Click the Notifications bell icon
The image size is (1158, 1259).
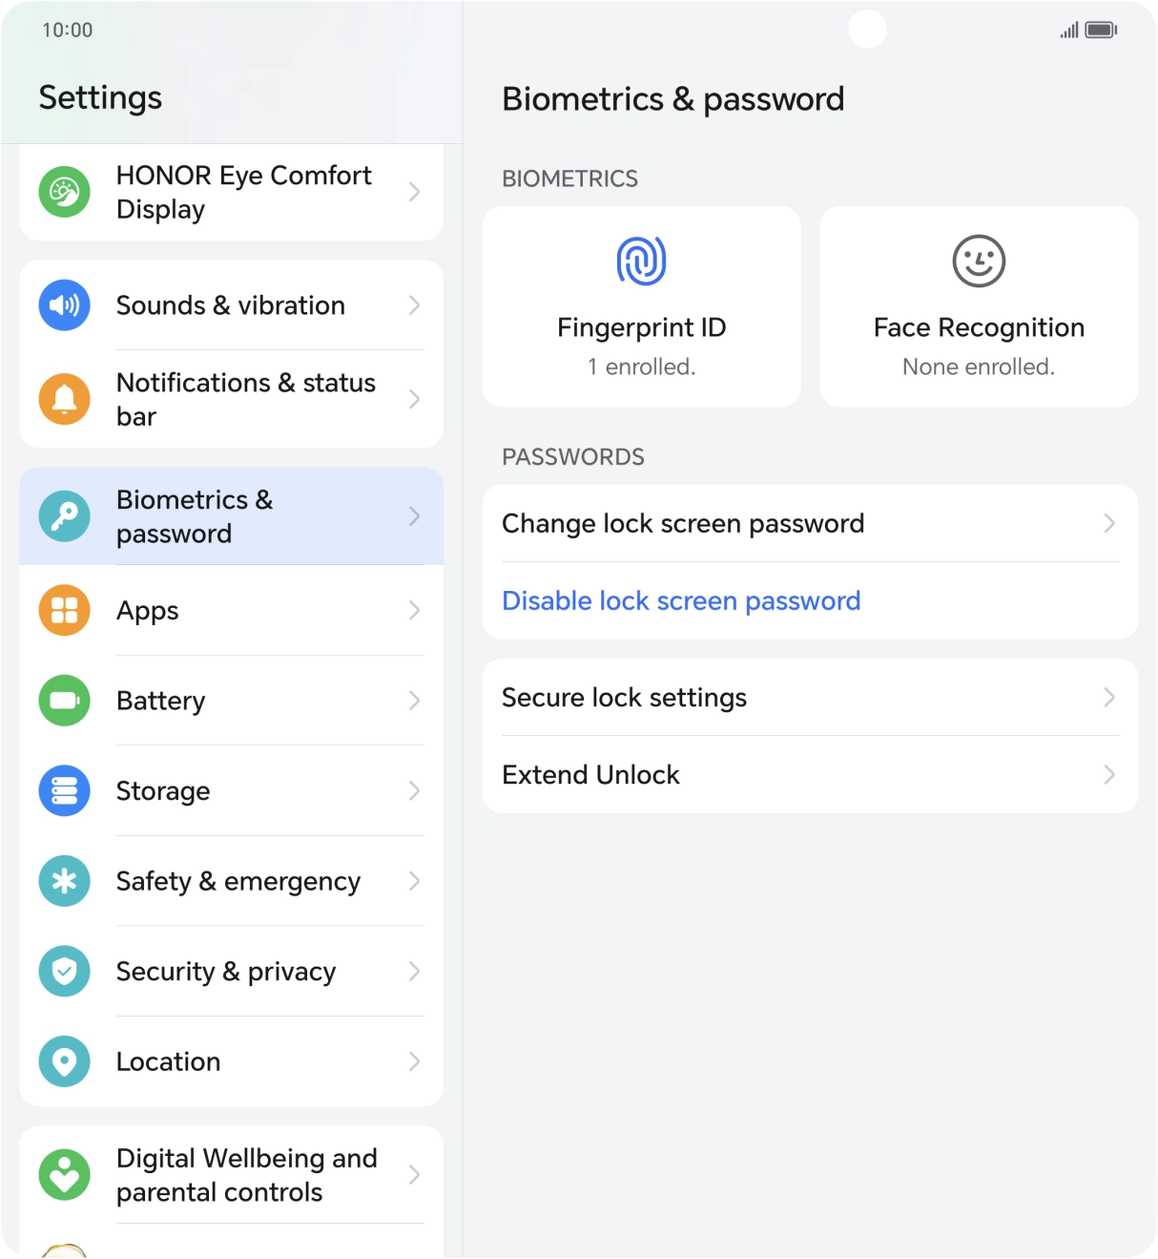[63, 399]
